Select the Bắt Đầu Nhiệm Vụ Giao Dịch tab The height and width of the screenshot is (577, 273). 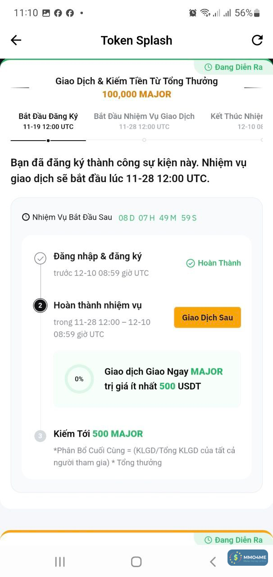144,121
